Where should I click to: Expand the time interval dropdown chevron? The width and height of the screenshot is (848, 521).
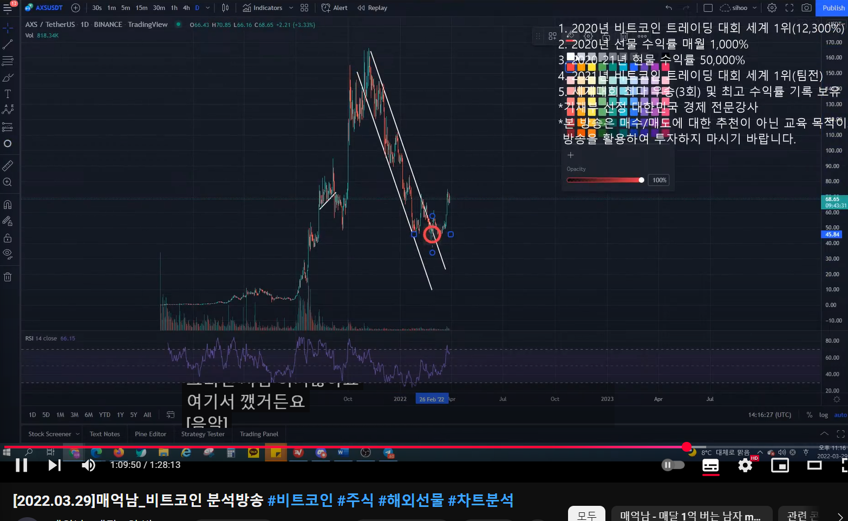coord(207,8)
